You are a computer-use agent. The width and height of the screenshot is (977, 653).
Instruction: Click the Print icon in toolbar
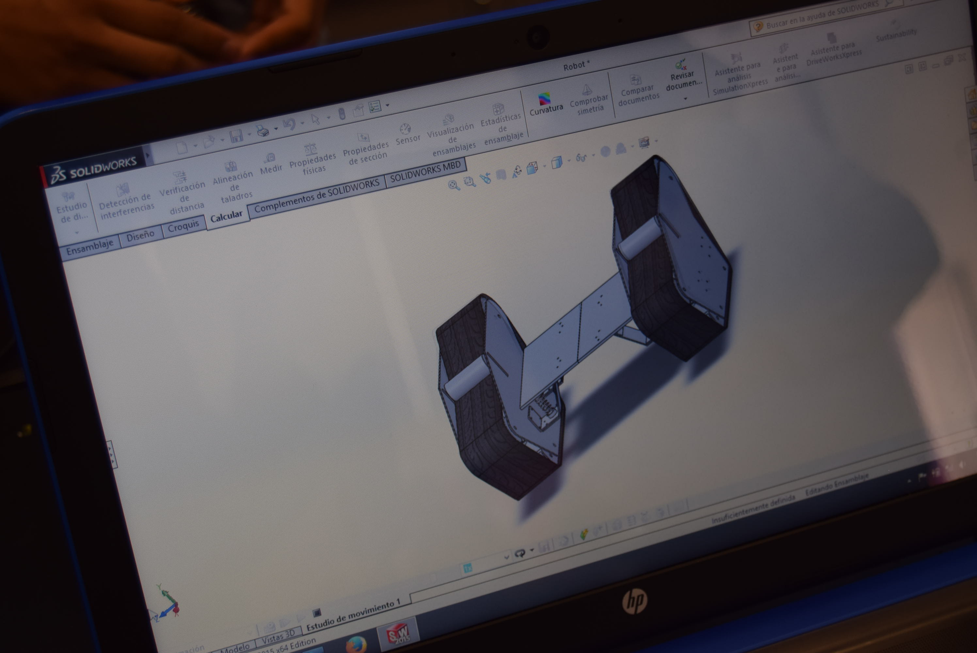(263, 132)
